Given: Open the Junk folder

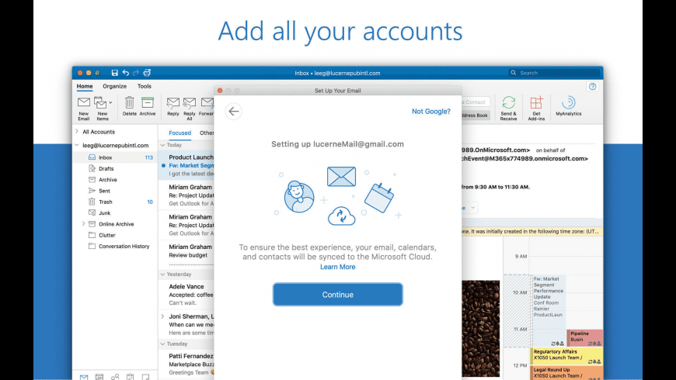Looking at the screenshot, I should [x=115, y=213].
